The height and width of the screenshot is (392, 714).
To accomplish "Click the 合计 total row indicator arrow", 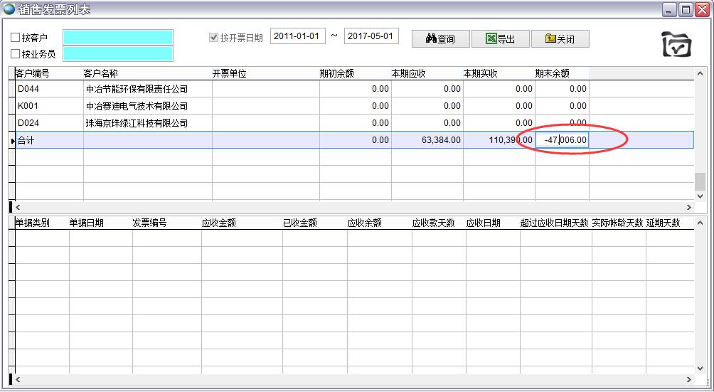I will pos(13,141).
